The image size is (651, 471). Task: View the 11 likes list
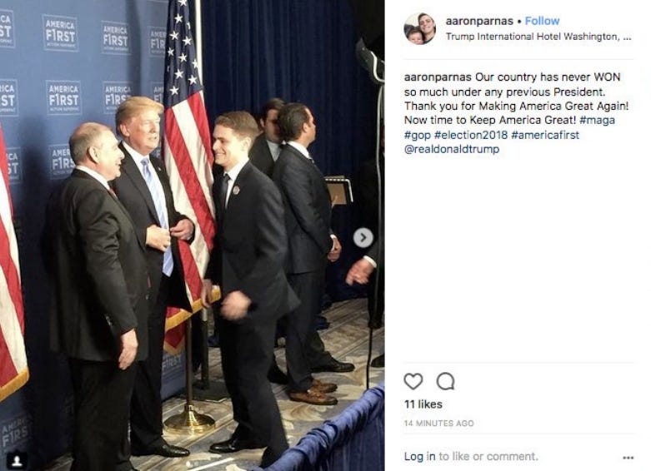click(x=423, y=404)
